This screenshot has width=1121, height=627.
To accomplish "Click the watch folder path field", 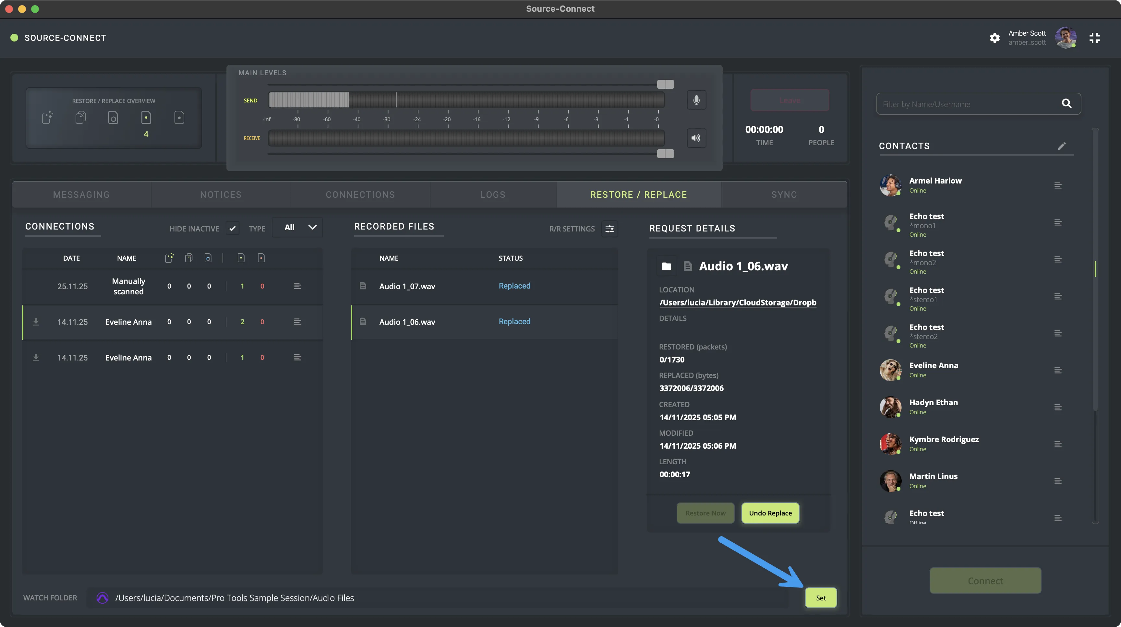I will pyautogui.click(x=437, y=598).
